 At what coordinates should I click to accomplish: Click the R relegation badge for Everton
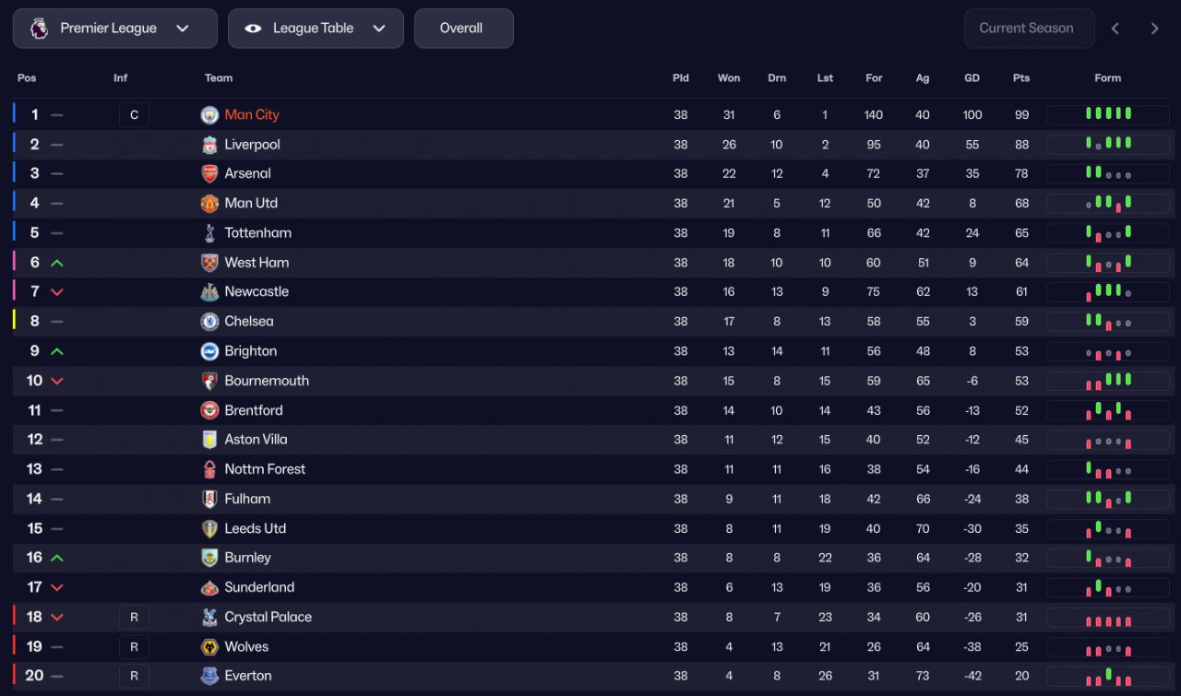click(134, 677)
